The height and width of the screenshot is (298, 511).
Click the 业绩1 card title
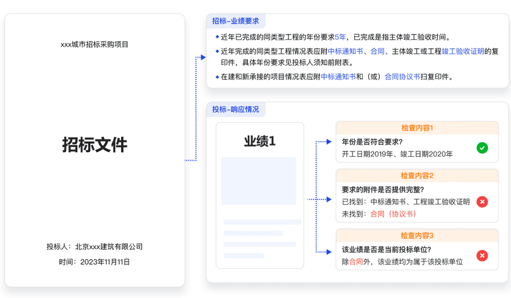tap(260, 141)
